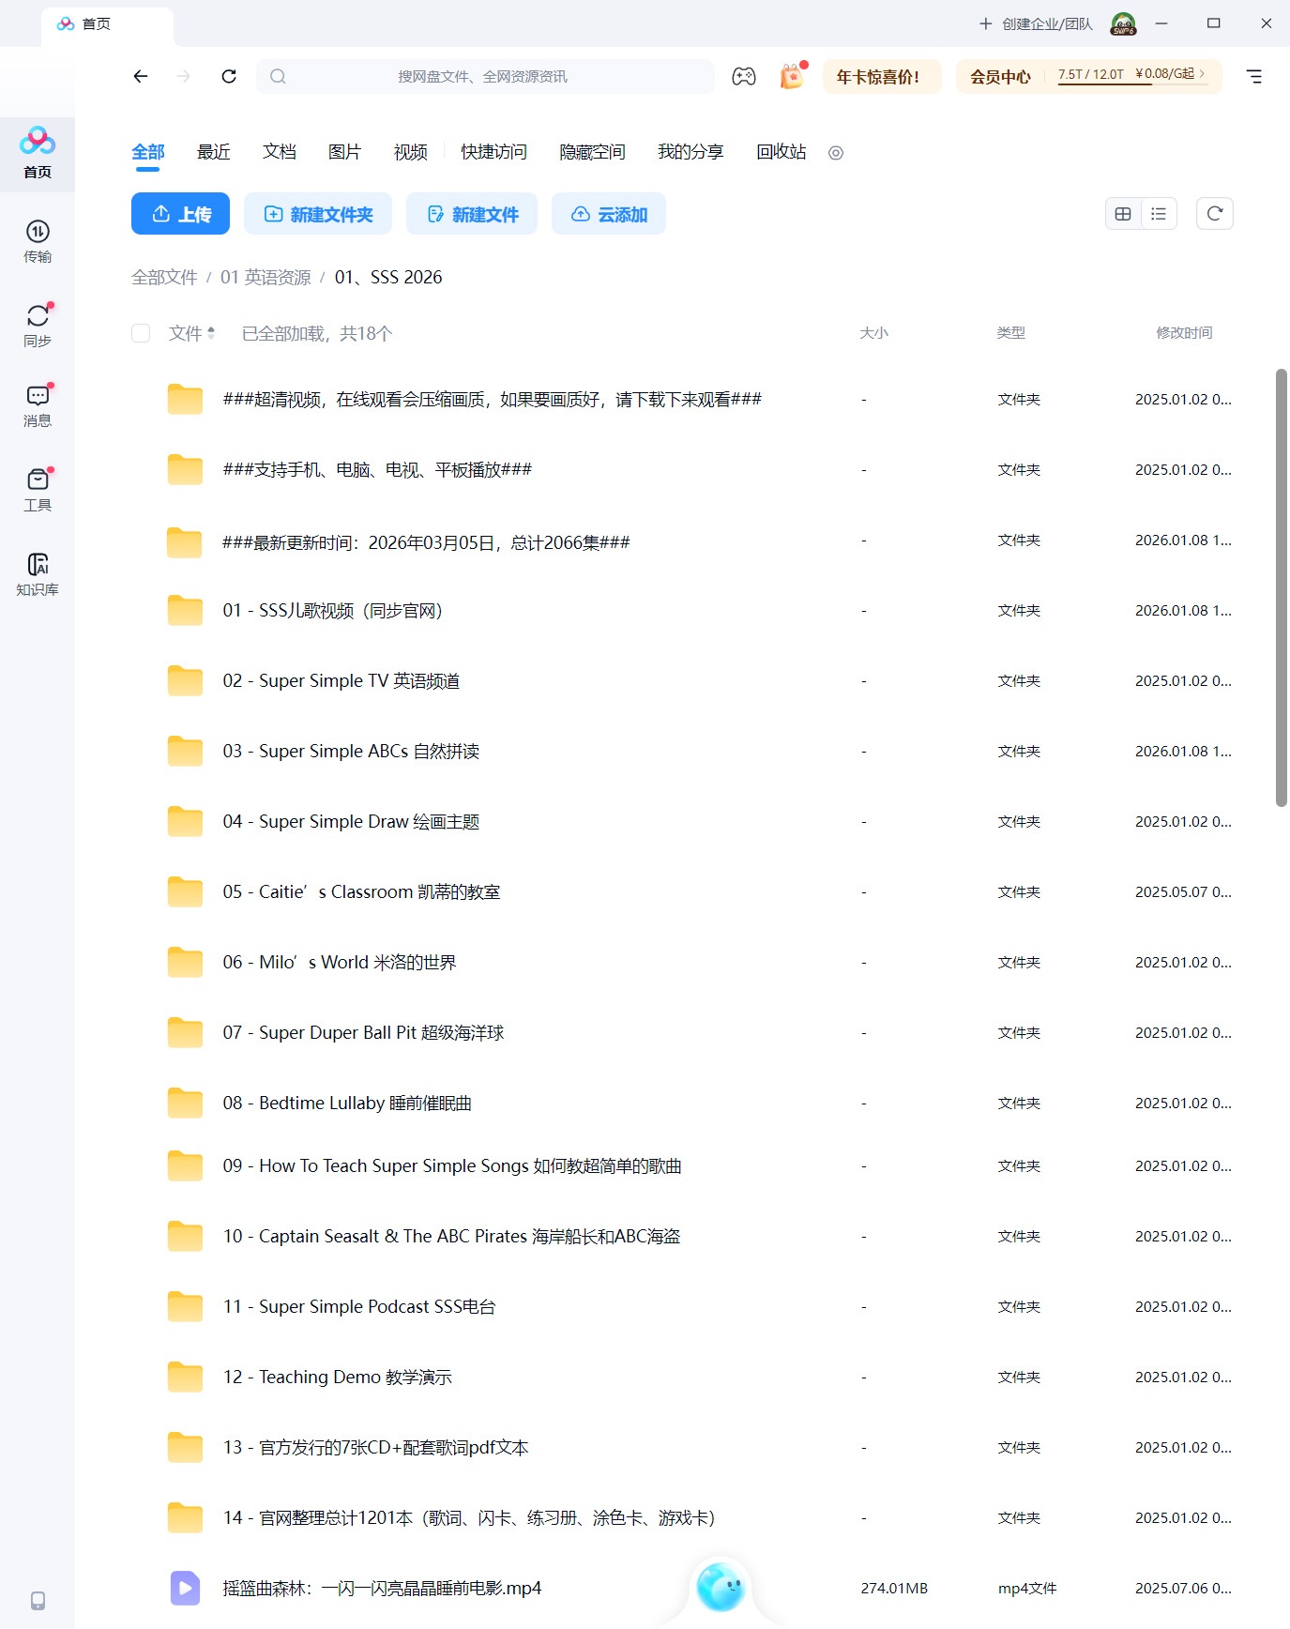1290x1629 pixels.
Task: Open the Tools section in the sidebar
Action: (x=38, y=490)
